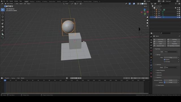Select the Select Box tool
The width and height of the screenshot is (181, 102).
[x=3, y=10]
